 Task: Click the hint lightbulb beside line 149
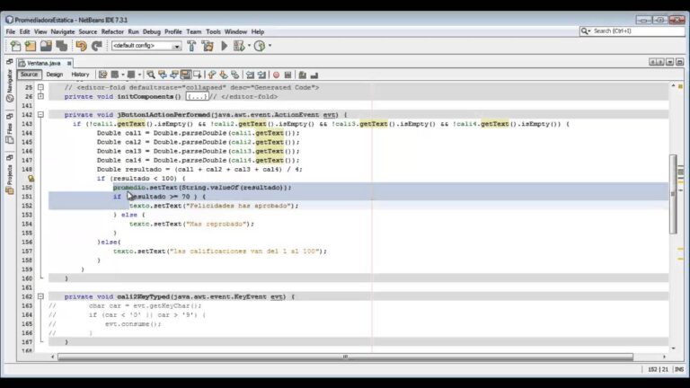(31, 178)
